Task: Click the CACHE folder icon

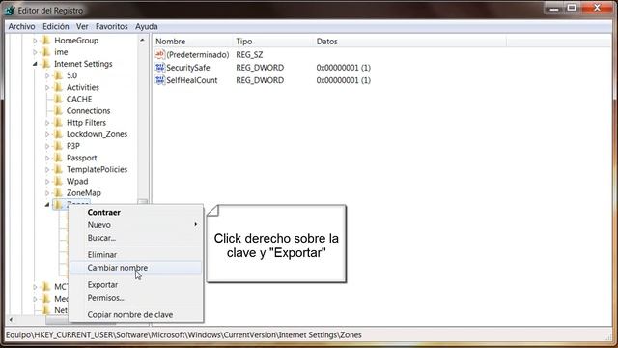Action: coord(58,99)
